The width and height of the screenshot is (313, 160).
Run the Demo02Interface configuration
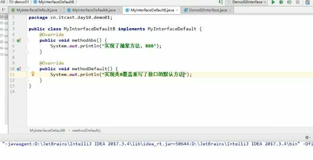(273, 2)
